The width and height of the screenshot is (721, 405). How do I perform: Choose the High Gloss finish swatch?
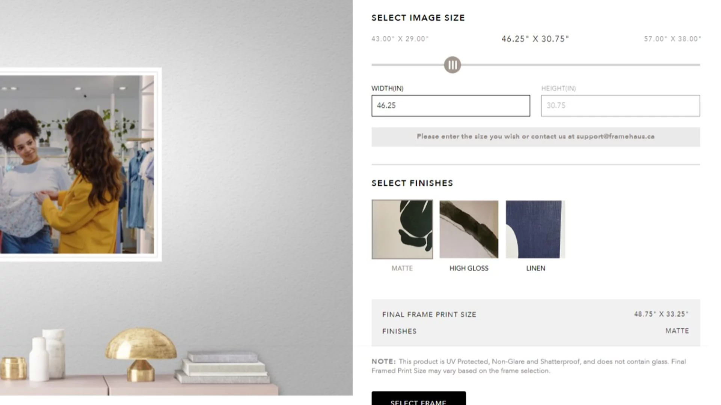coord(469,229)
